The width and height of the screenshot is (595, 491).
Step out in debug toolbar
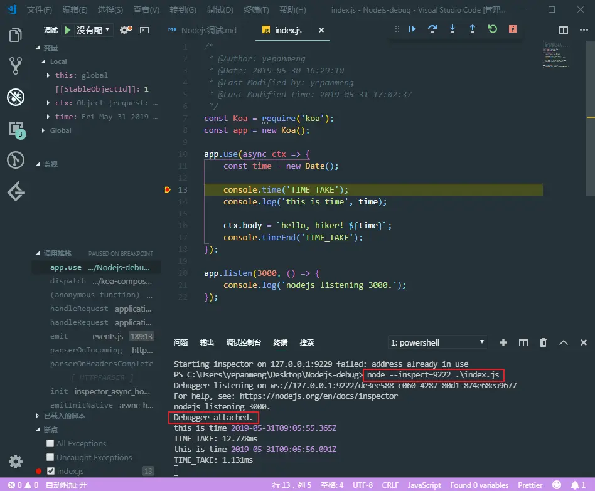click(473, 29)
